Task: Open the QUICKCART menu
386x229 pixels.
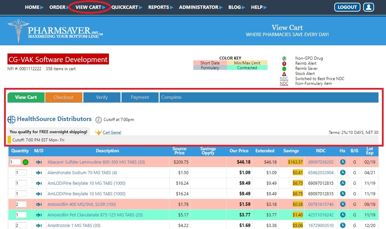Action: (x=127, y=7)
